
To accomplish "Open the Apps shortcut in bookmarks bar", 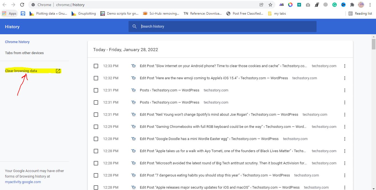I will coord(9,14).
